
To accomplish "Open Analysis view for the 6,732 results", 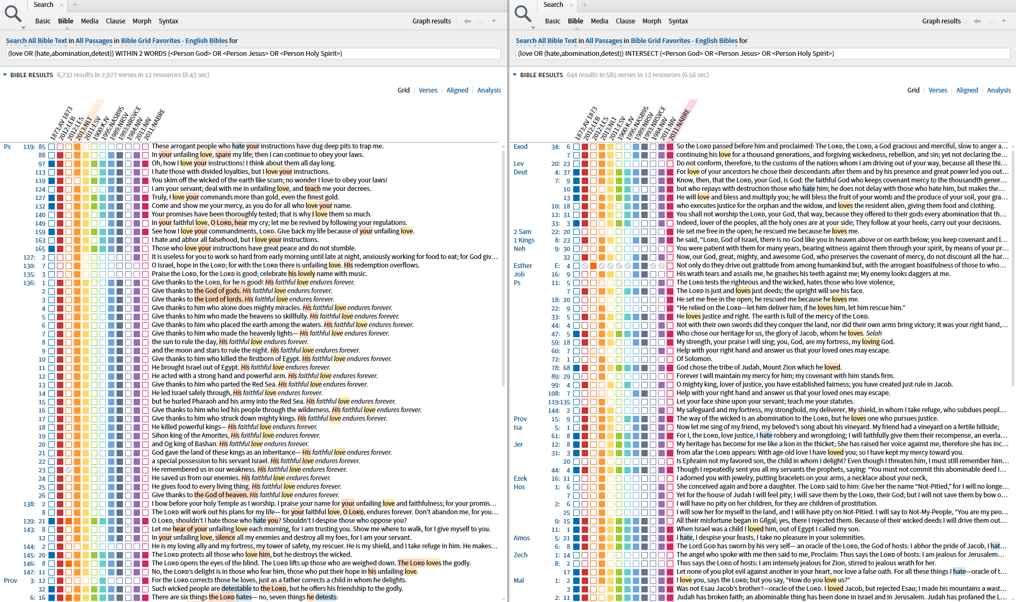I will click(x=489, y=90).
